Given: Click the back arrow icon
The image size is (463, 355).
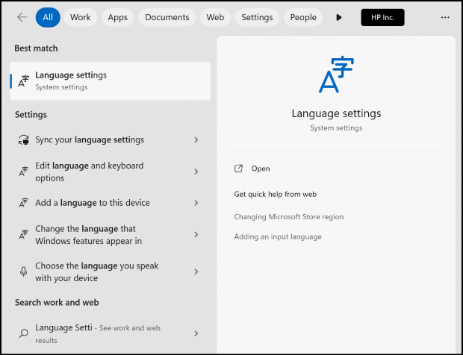Looking at the screenshot, I should tap(22, 17).
